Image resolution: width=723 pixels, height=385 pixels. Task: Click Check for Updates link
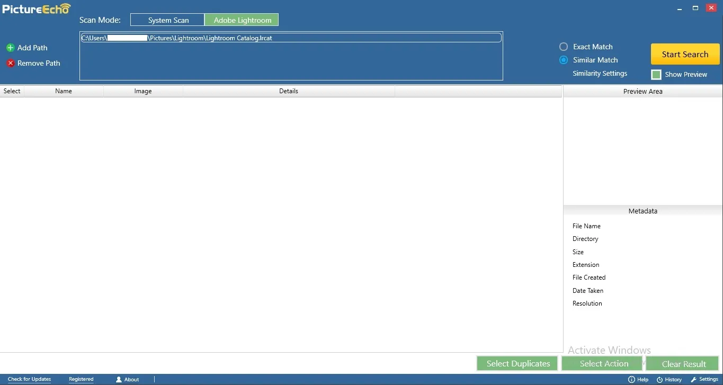click(30, 379)
